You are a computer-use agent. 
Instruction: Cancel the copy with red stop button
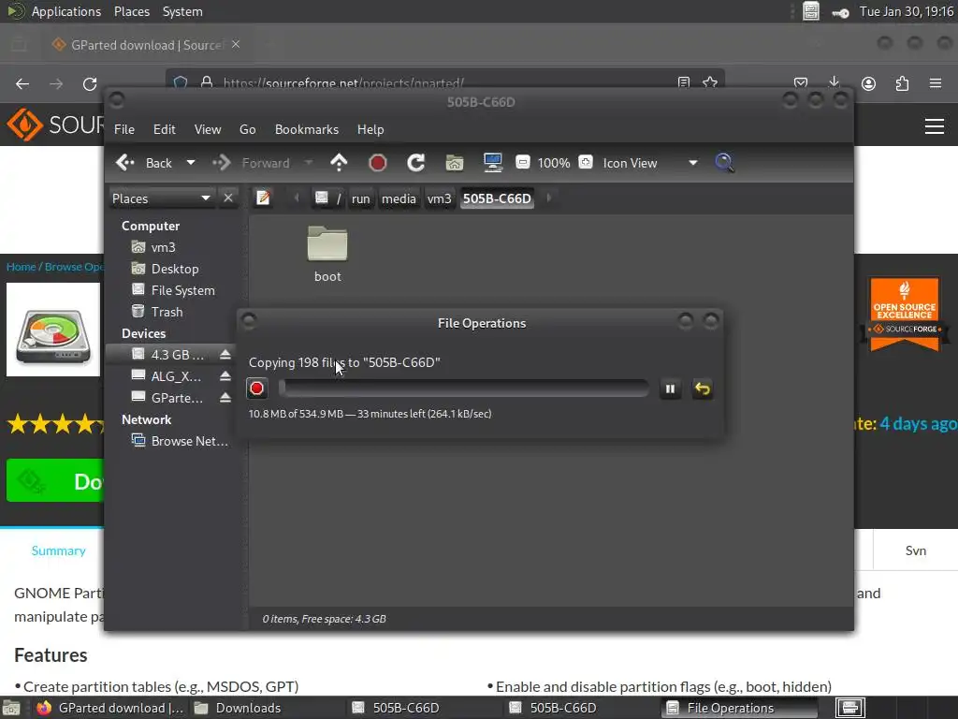pos(256,389)
